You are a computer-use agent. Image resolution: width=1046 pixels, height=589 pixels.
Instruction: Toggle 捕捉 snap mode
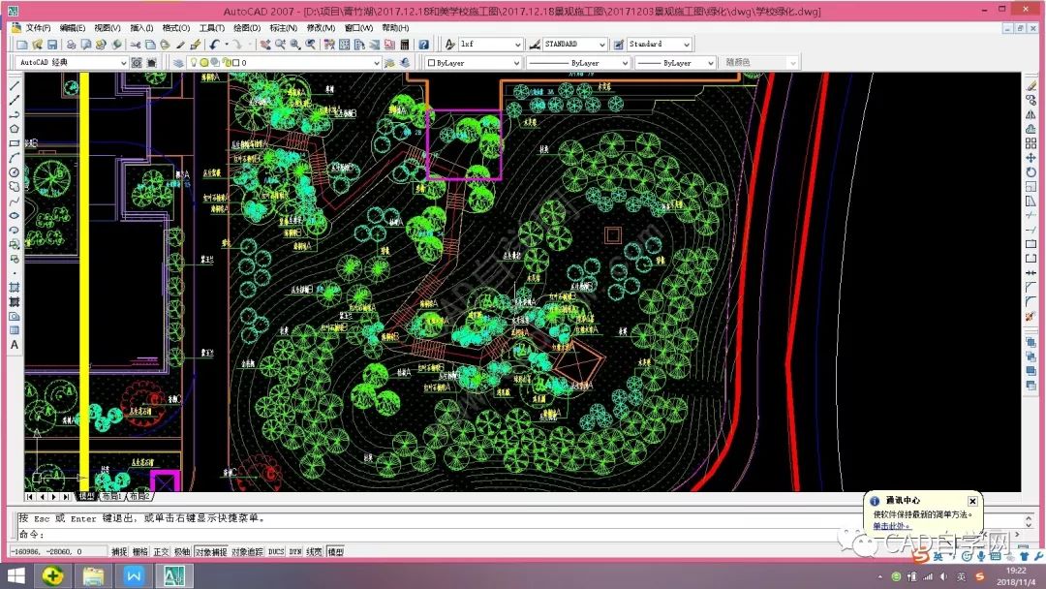pyautogui.click(x=119, y=551)
